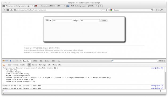Switch to the HTML panel tab
The width and height of the screenshot is (168, 97).
tap(35, 61)
